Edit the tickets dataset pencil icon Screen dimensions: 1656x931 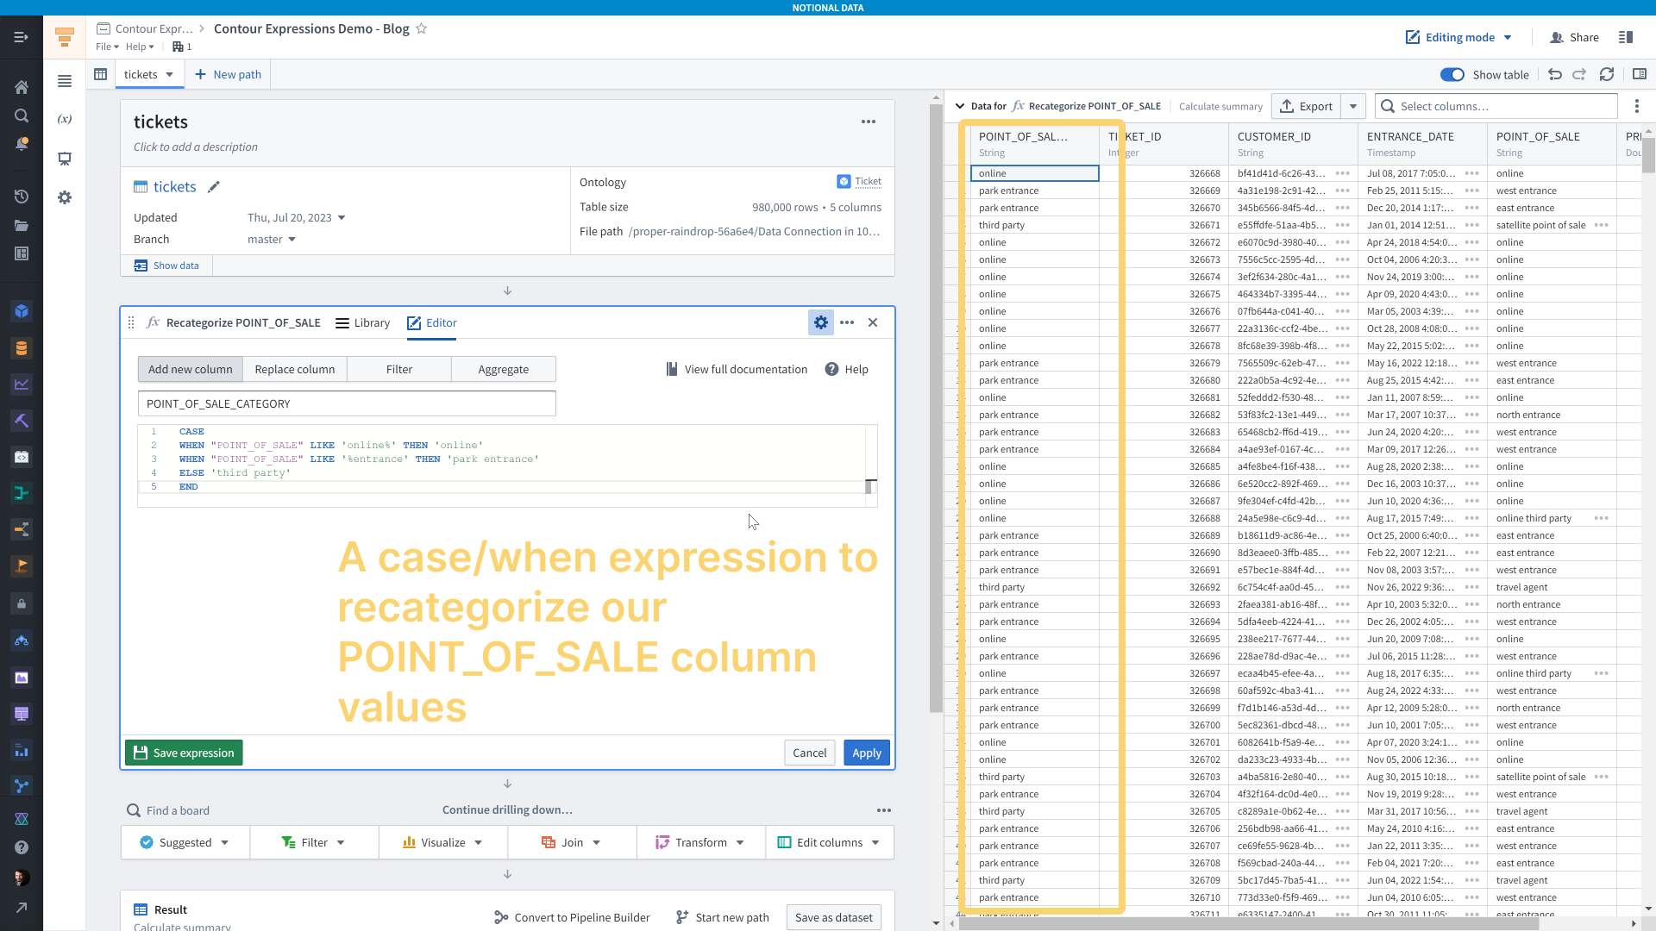click(x=214, y=187)
